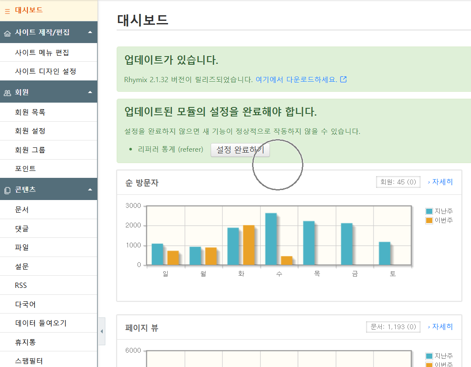471x367 pixels.
Task: Click the external link icon after download text
Action: tap(343, 80)
